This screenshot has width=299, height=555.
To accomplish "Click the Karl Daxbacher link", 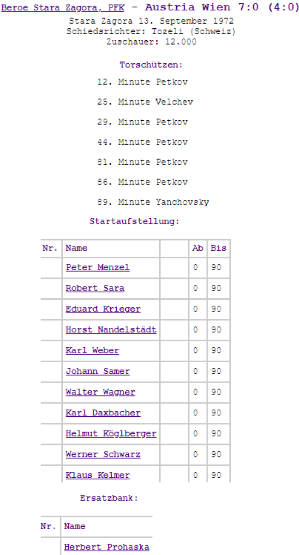I will click(x=103, y=413).
